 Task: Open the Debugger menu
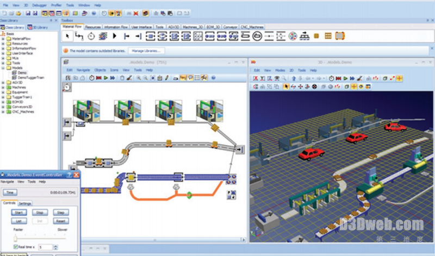39,4
